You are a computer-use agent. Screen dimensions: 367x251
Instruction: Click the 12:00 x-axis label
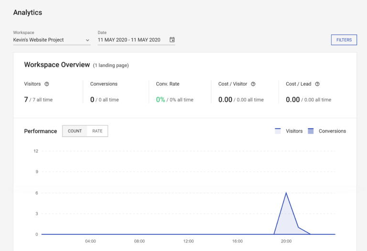click(188, 241)
